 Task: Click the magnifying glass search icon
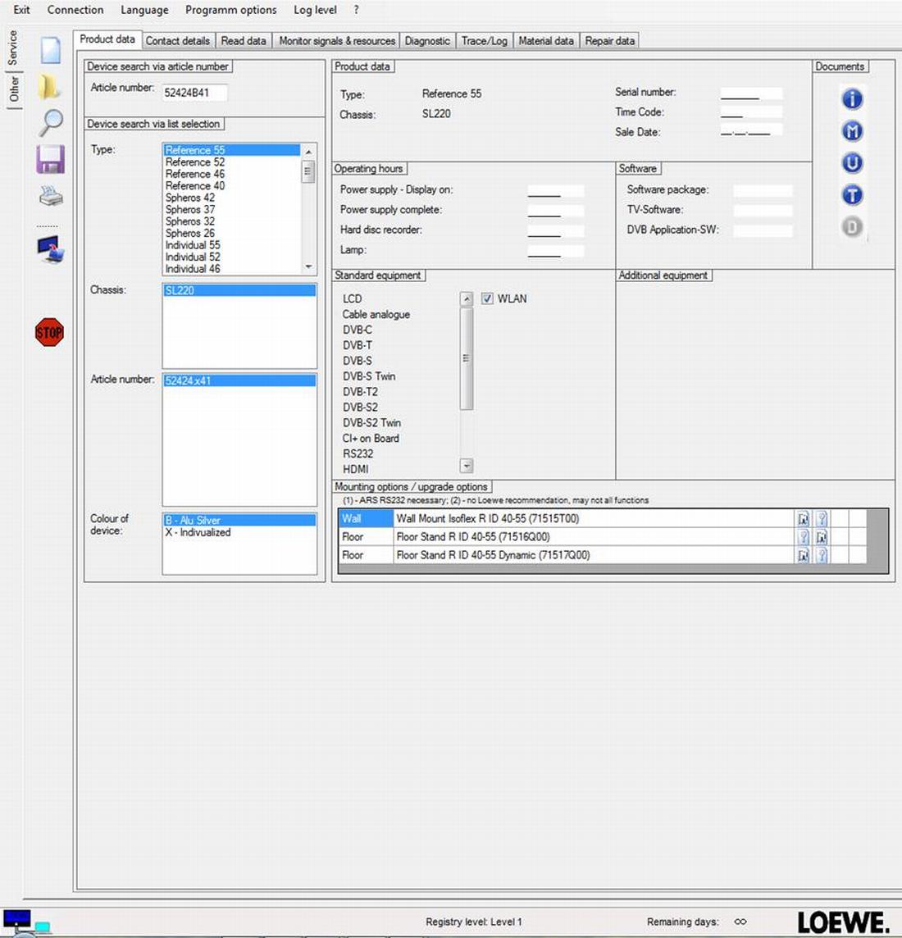coord(51,122)
